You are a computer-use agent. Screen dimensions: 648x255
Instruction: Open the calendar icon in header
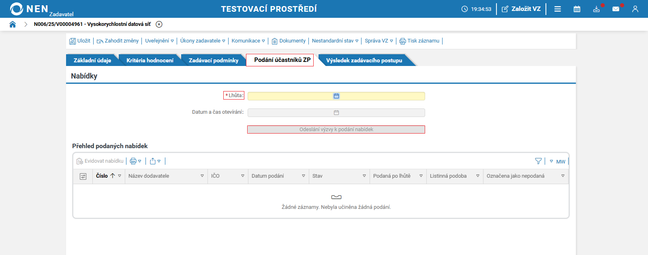pyautogui.click(x=577, y=9)
